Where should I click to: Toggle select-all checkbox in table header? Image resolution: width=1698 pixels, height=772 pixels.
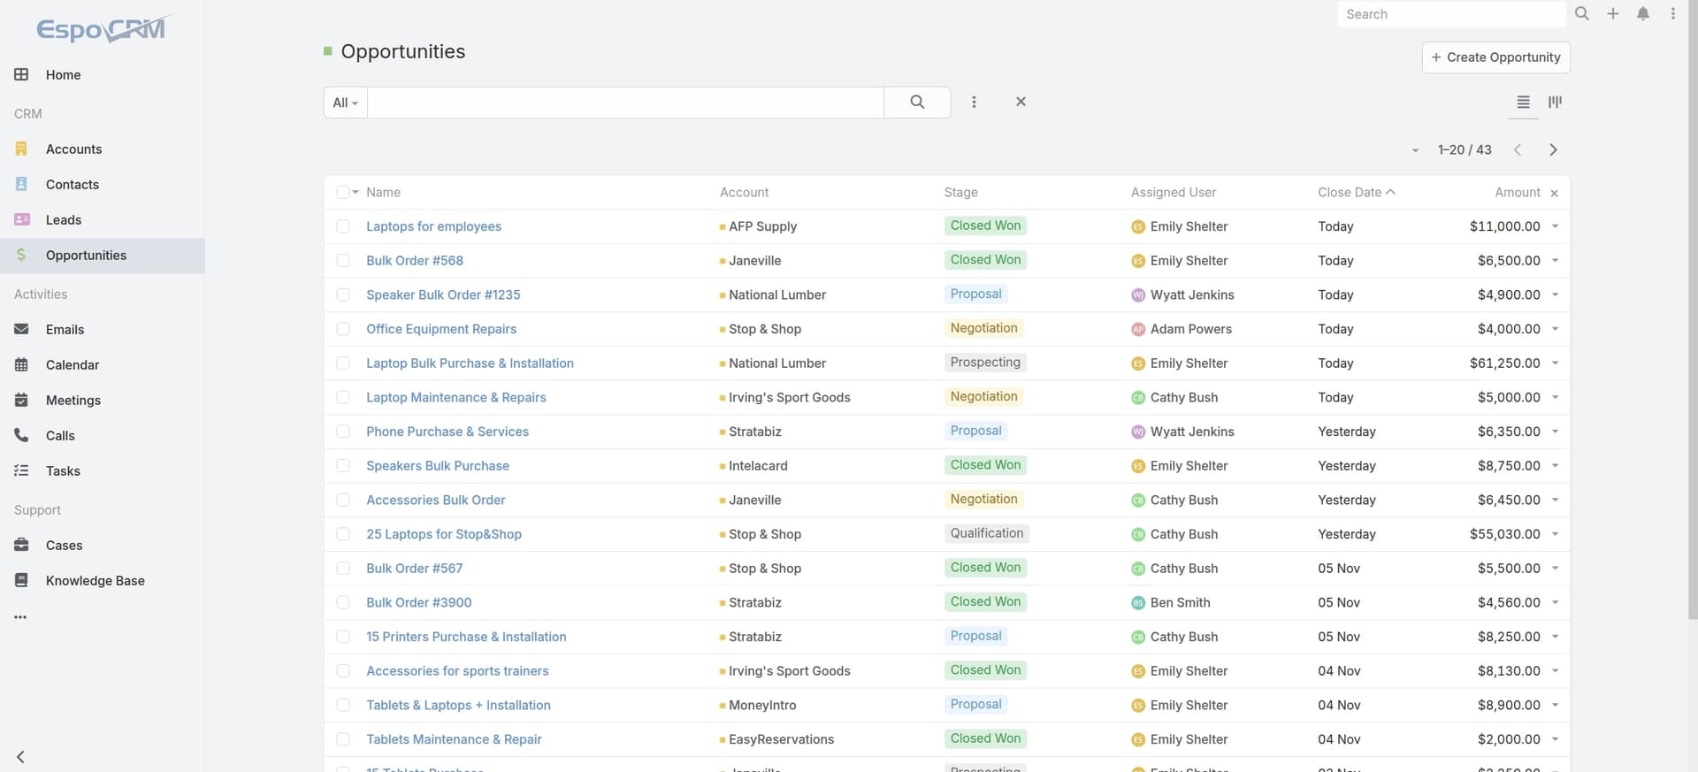click(x=342, y=193)
